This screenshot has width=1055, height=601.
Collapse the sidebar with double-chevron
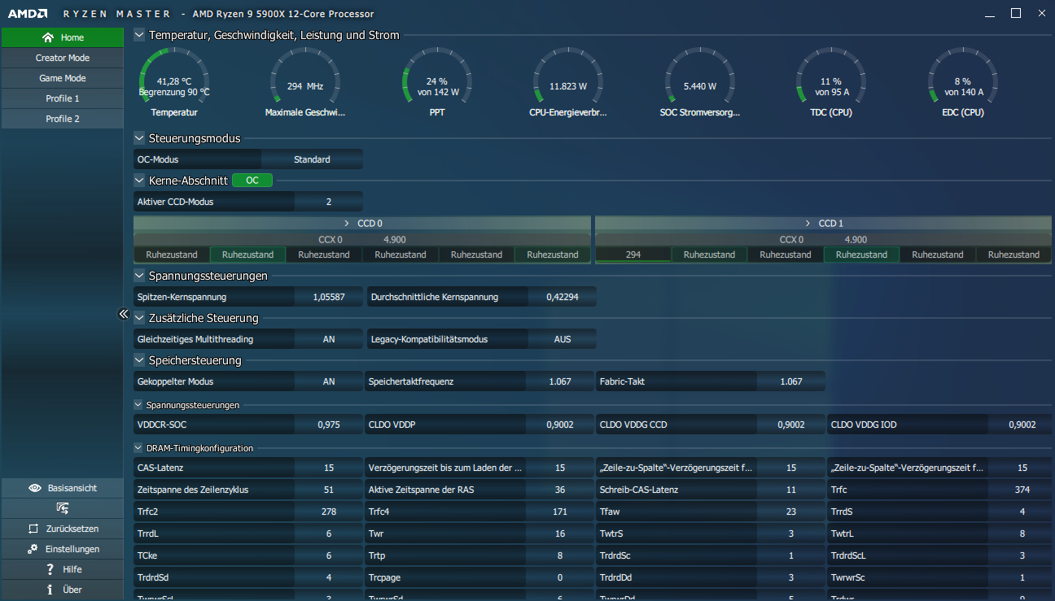[124, 314]
